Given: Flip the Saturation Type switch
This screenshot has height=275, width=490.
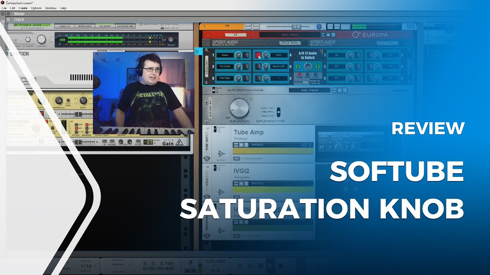Looking at the screenshot, I should (278, 112).
